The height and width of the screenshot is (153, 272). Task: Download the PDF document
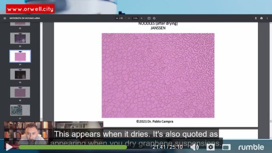(256, 18)
